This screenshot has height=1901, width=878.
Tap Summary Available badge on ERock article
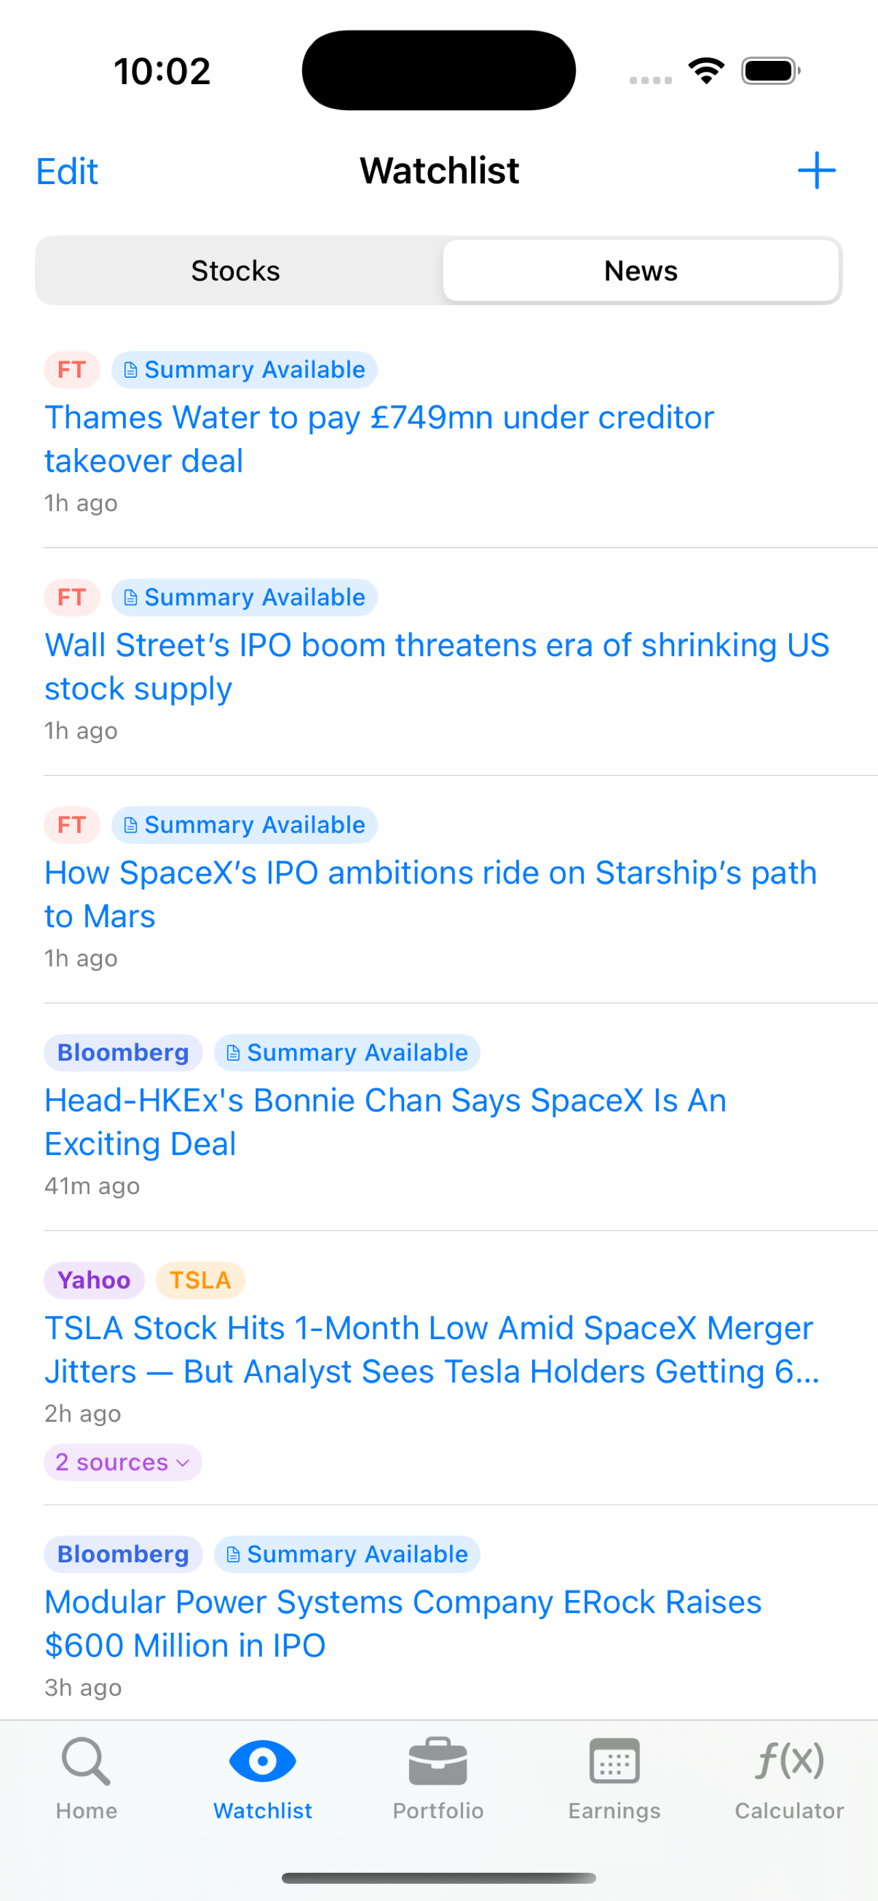[x=347, y=1554]
